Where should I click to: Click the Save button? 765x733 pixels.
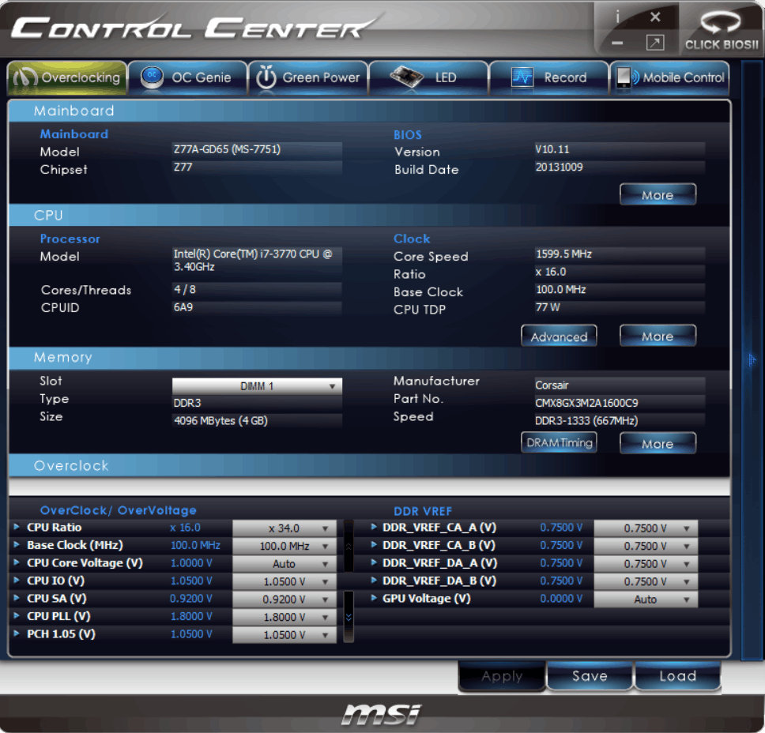click(x=590, y=676)
